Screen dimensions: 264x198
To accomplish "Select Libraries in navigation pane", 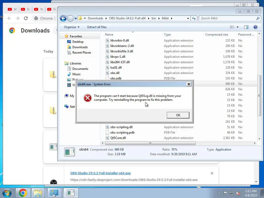I will pos(76,63).
